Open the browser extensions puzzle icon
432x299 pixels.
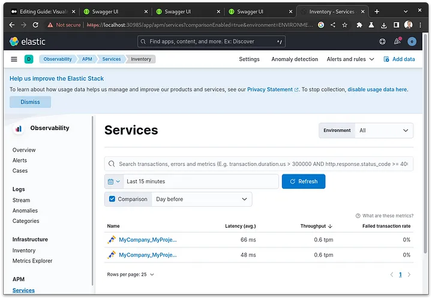pos(359,25)
